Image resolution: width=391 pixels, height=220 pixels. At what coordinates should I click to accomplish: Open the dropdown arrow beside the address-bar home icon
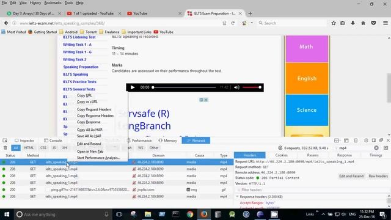(x=252, y=23)
